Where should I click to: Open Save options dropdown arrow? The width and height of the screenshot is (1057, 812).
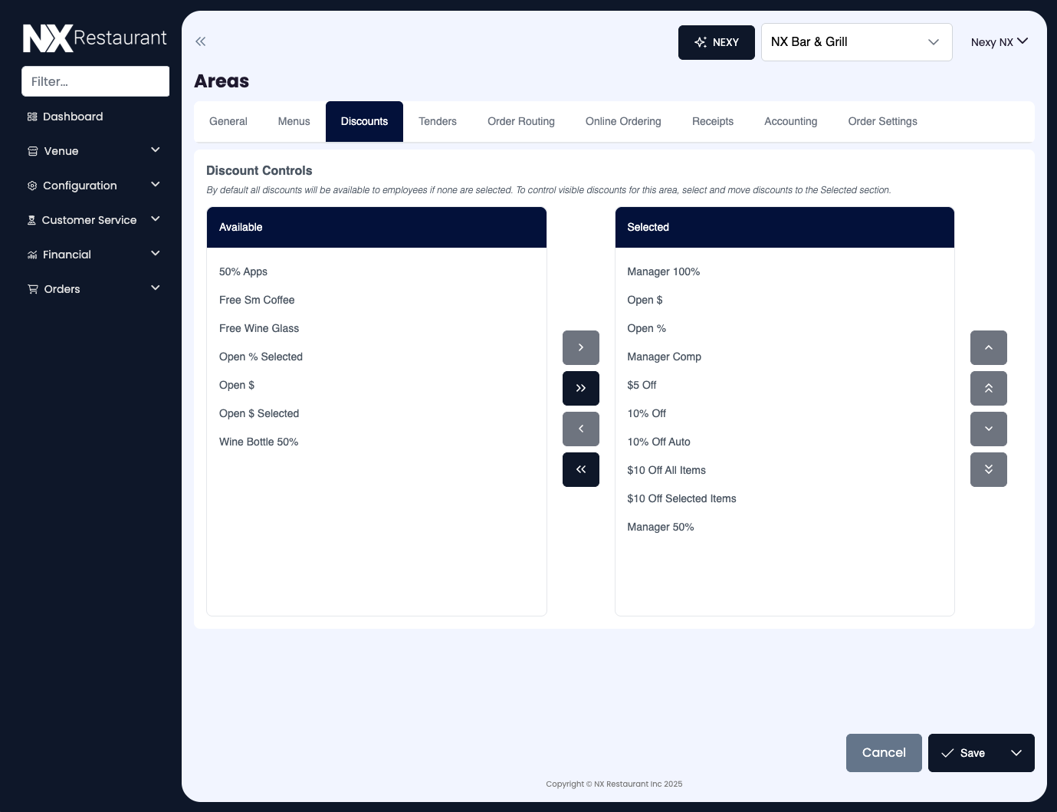[1016, 753]
